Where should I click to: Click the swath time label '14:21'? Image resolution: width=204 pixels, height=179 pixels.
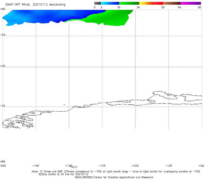pos(74,167)
